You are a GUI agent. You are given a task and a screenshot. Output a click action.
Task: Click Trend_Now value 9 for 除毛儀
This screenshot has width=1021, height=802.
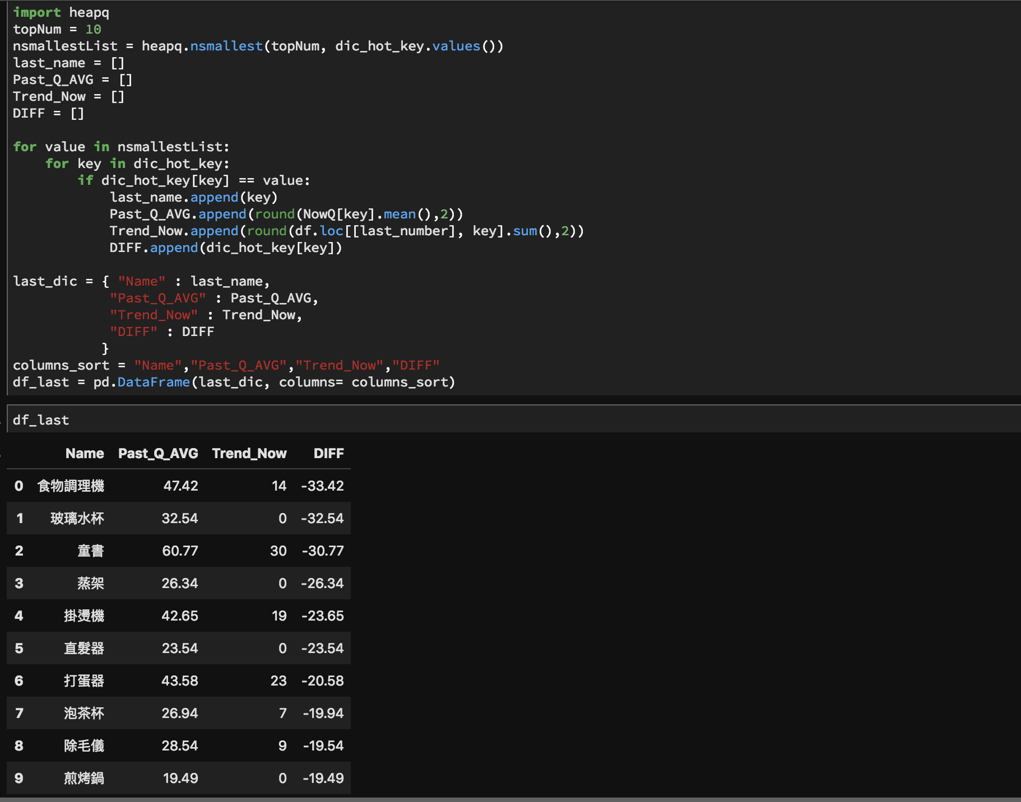point(282,745)
